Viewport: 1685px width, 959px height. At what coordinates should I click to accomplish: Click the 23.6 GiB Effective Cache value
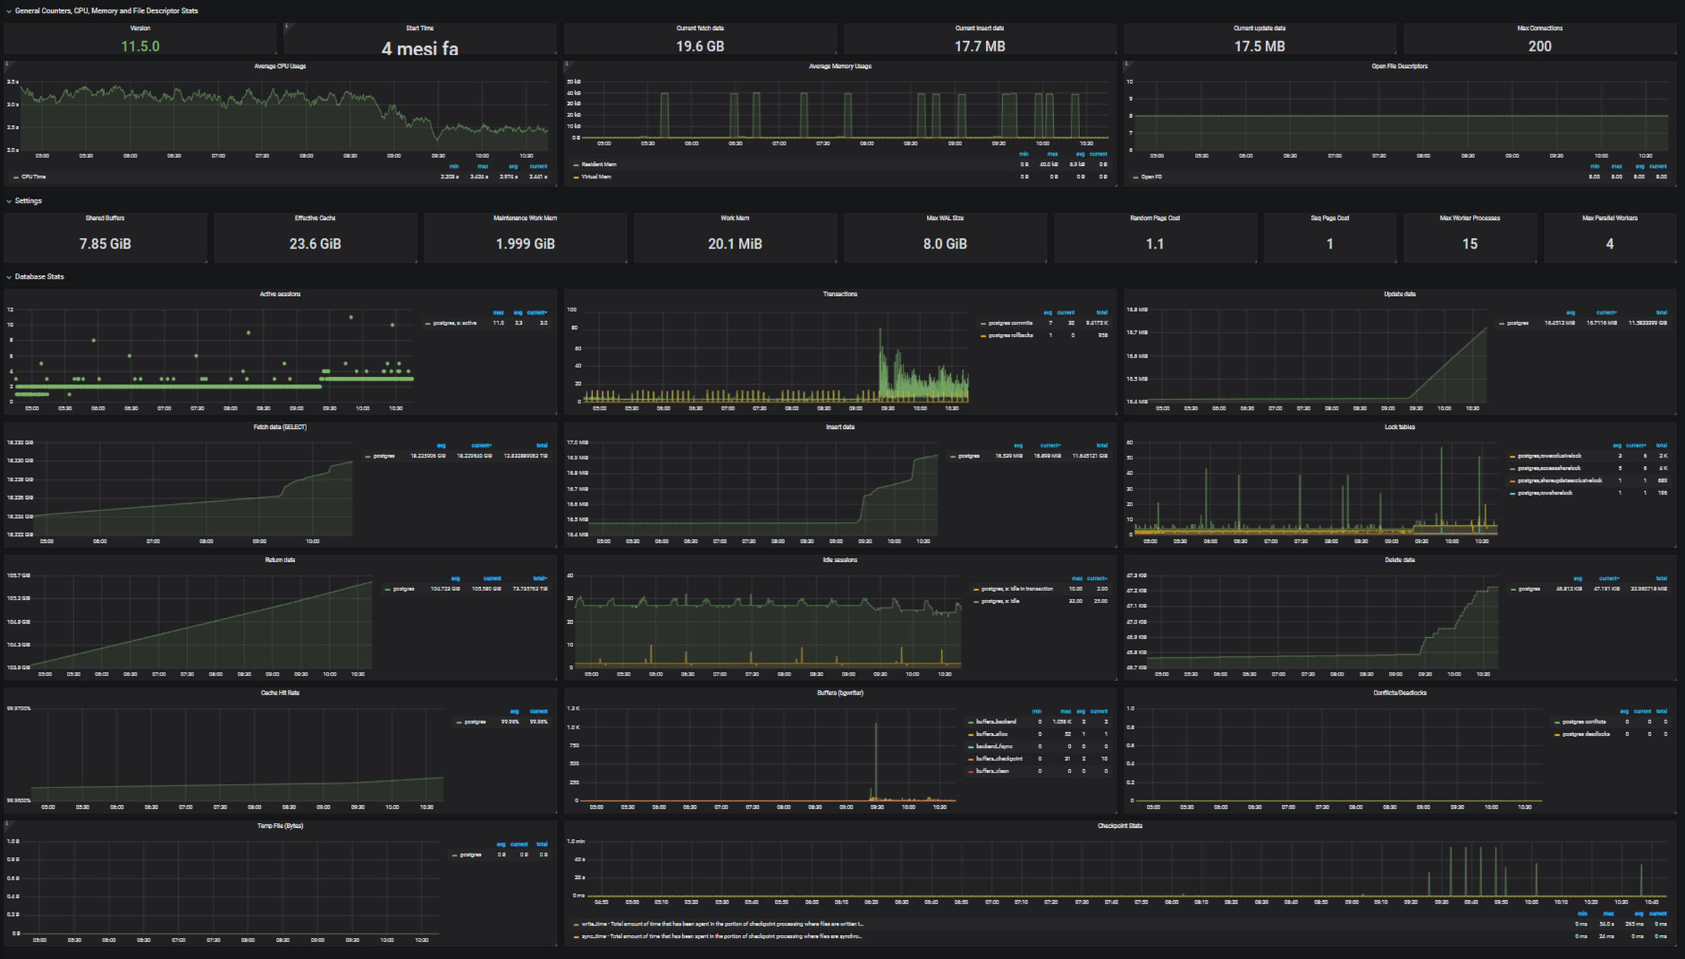click(315, 244)
